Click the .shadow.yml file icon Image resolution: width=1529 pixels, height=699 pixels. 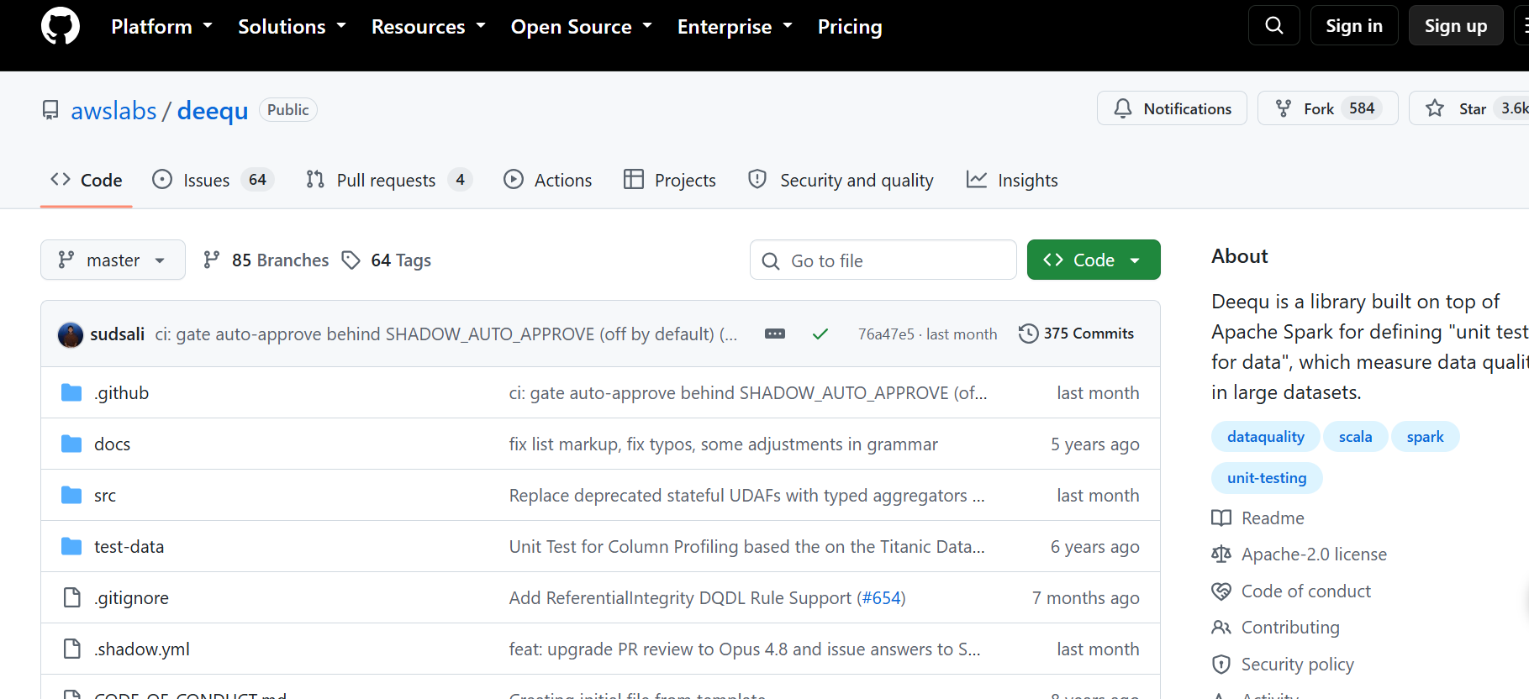72,649
